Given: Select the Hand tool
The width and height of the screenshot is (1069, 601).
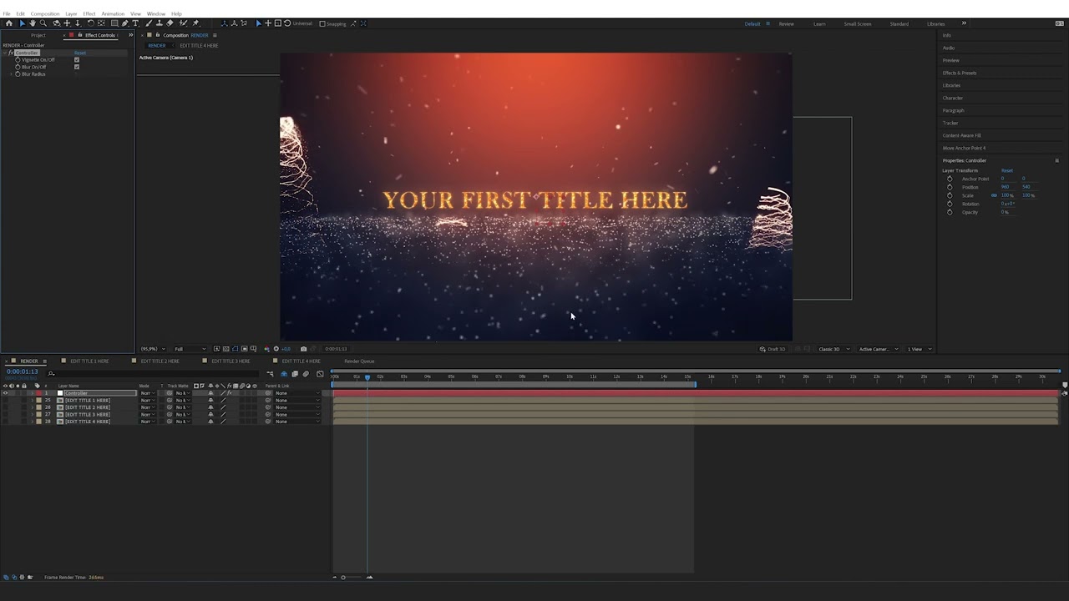Looking at the screenshot, I should pos(33,23).
